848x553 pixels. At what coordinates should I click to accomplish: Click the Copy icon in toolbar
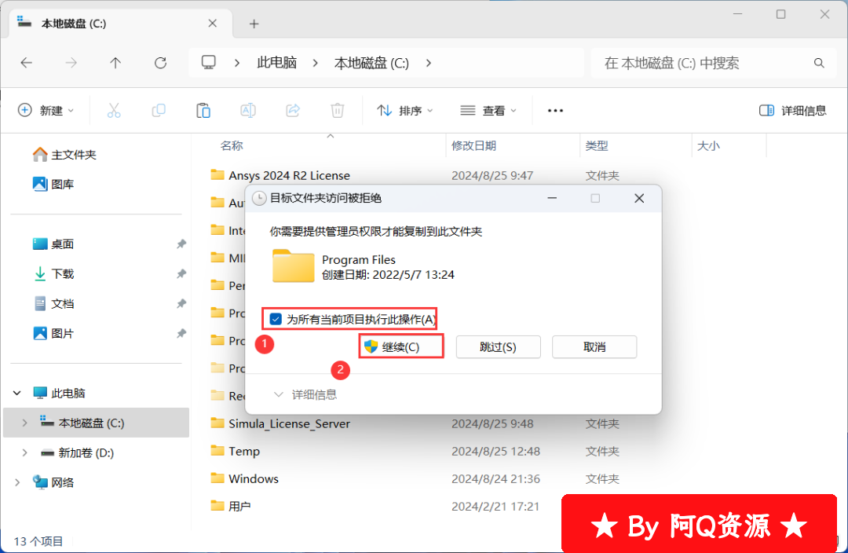159,111
